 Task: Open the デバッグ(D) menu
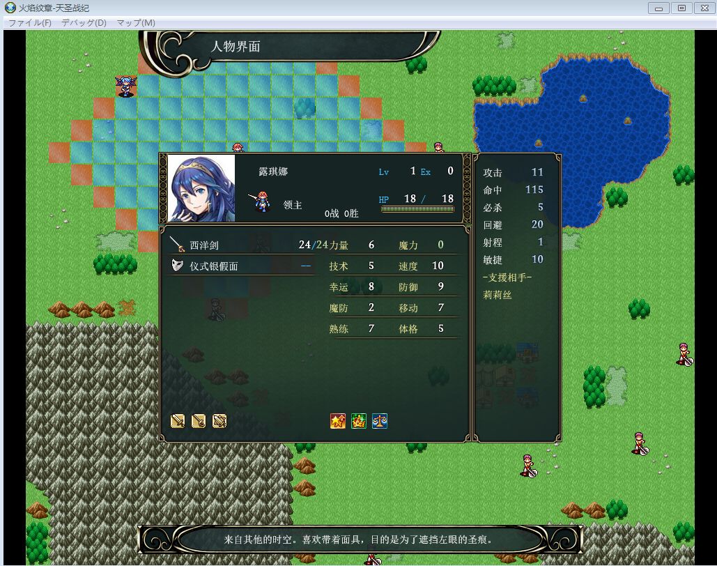point(84,22)
